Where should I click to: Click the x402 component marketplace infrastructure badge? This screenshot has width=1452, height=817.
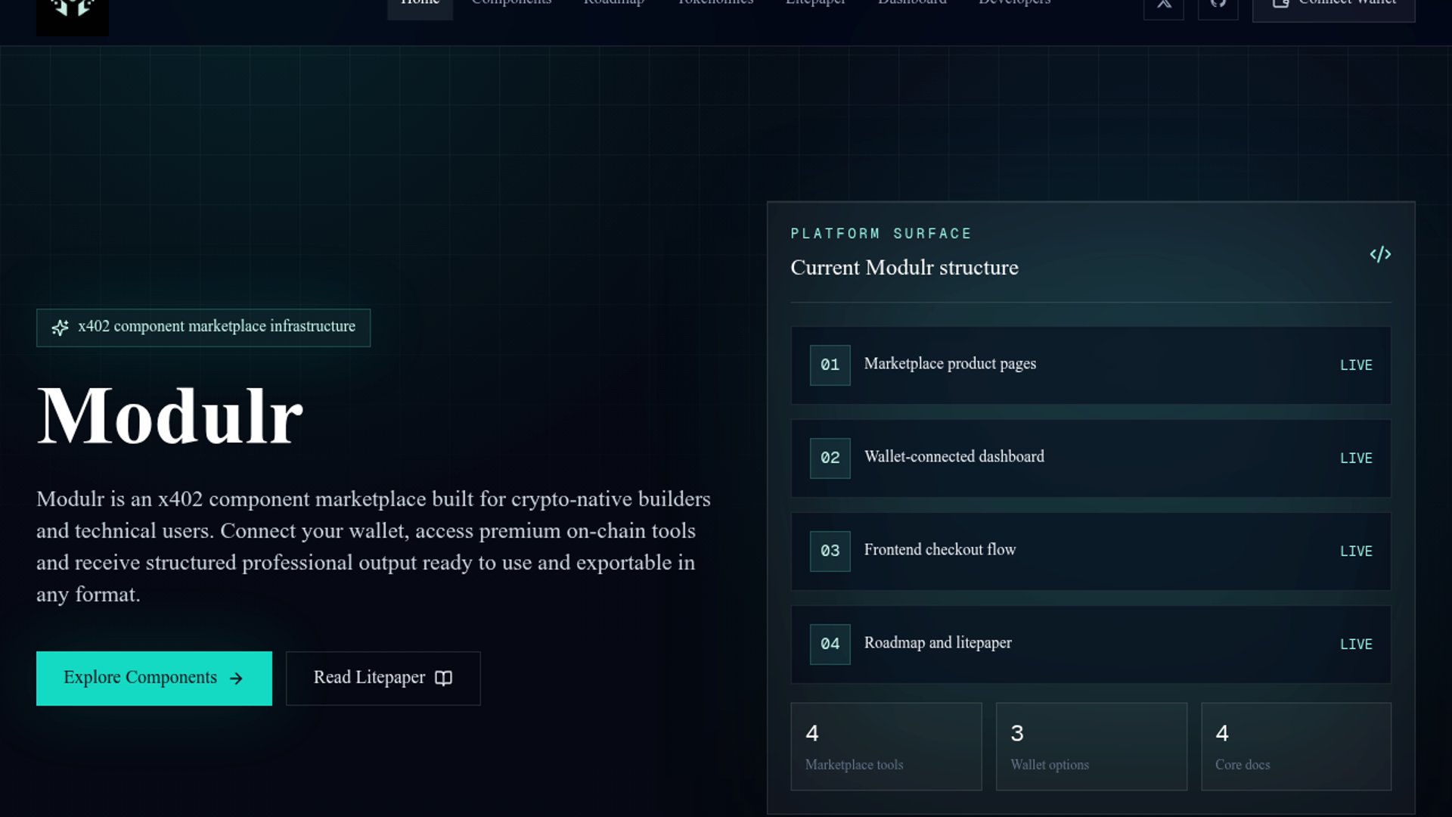203,328
